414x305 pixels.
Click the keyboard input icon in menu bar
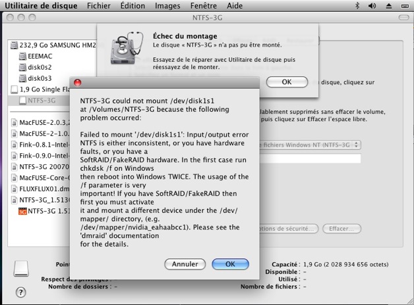click(405, 5)
